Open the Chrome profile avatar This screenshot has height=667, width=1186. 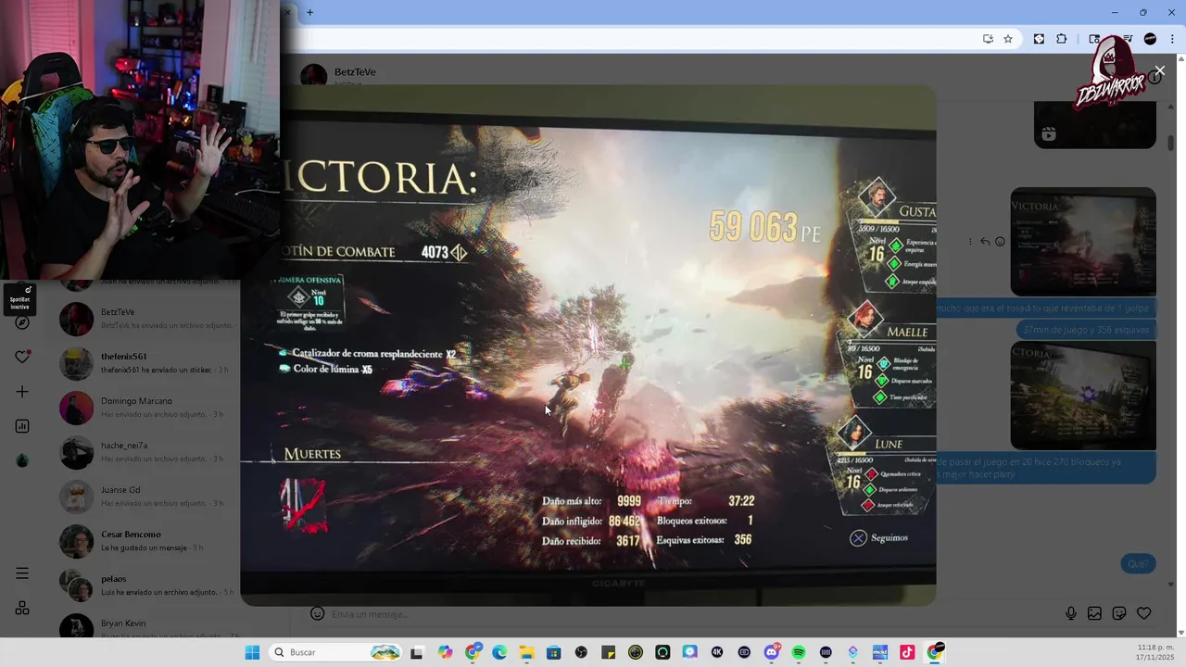tap(1150, 39)
